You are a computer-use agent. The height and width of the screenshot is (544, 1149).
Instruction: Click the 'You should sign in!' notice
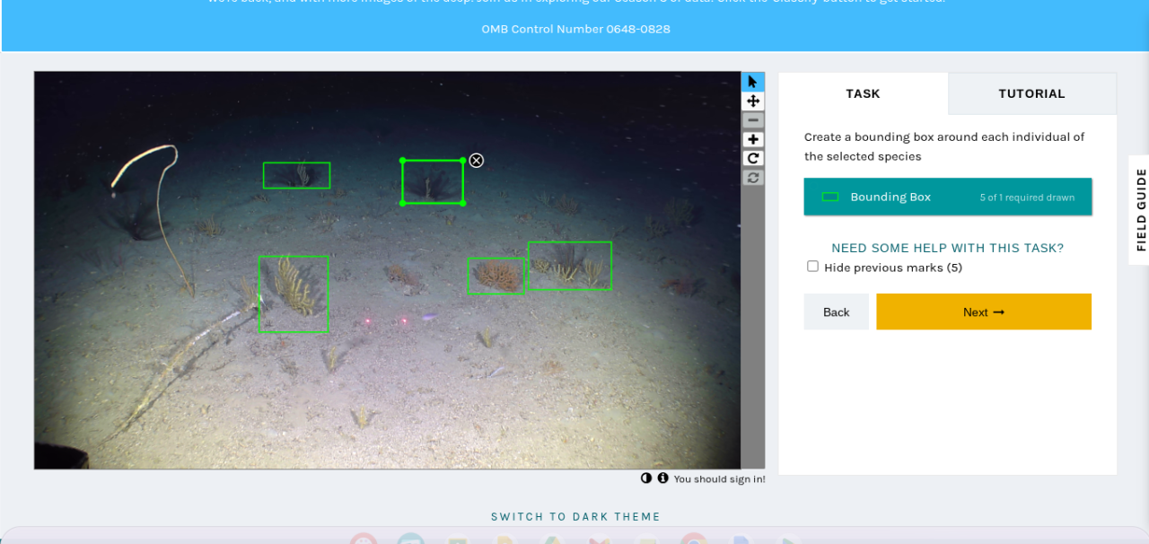[x=719, y=479]
